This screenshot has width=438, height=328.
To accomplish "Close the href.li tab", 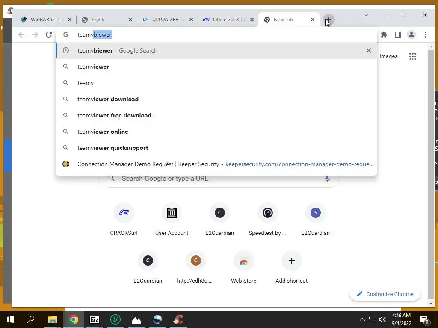I will pyautogui.click(x=130, y=20).
